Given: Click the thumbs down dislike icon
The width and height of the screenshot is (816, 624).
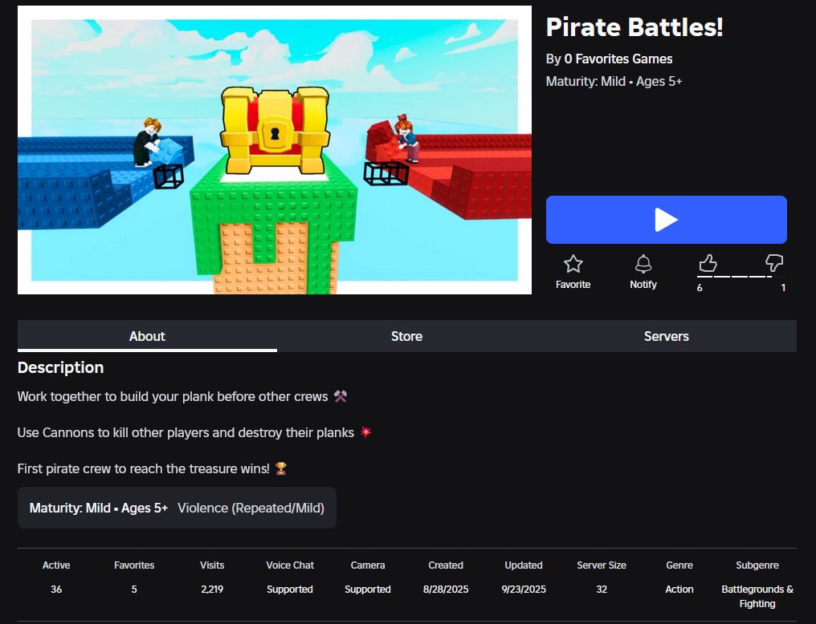Looking at the screenshot, I should [x=774, y=263].
